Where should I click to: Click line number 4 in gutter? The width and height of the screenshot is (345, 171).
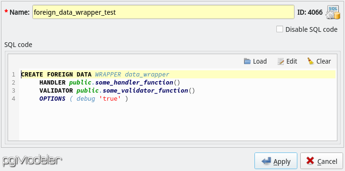(14, 99)
